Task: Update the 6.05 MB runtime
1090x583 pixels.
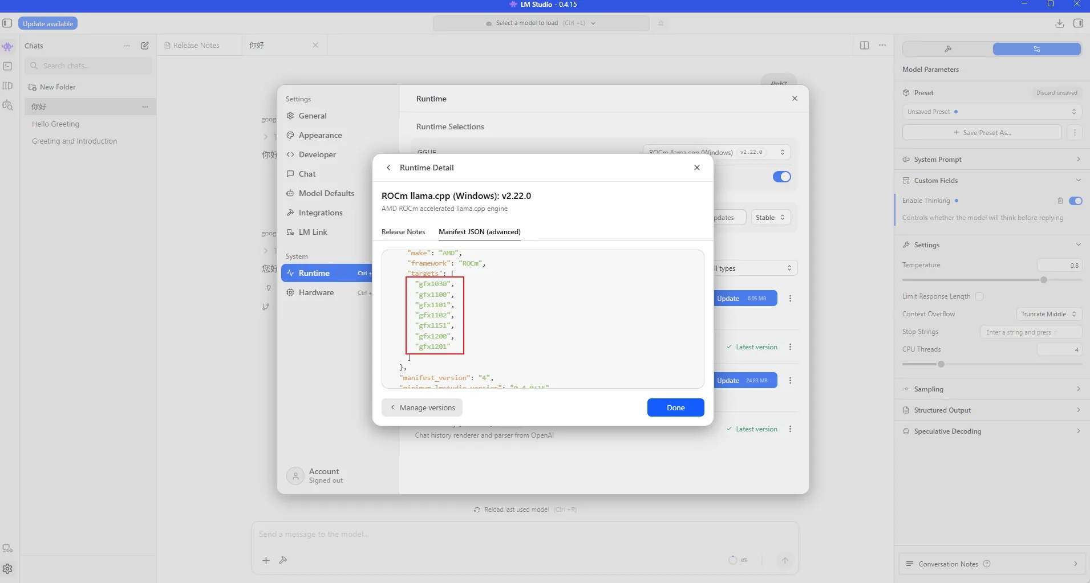Action: point(745,299)
